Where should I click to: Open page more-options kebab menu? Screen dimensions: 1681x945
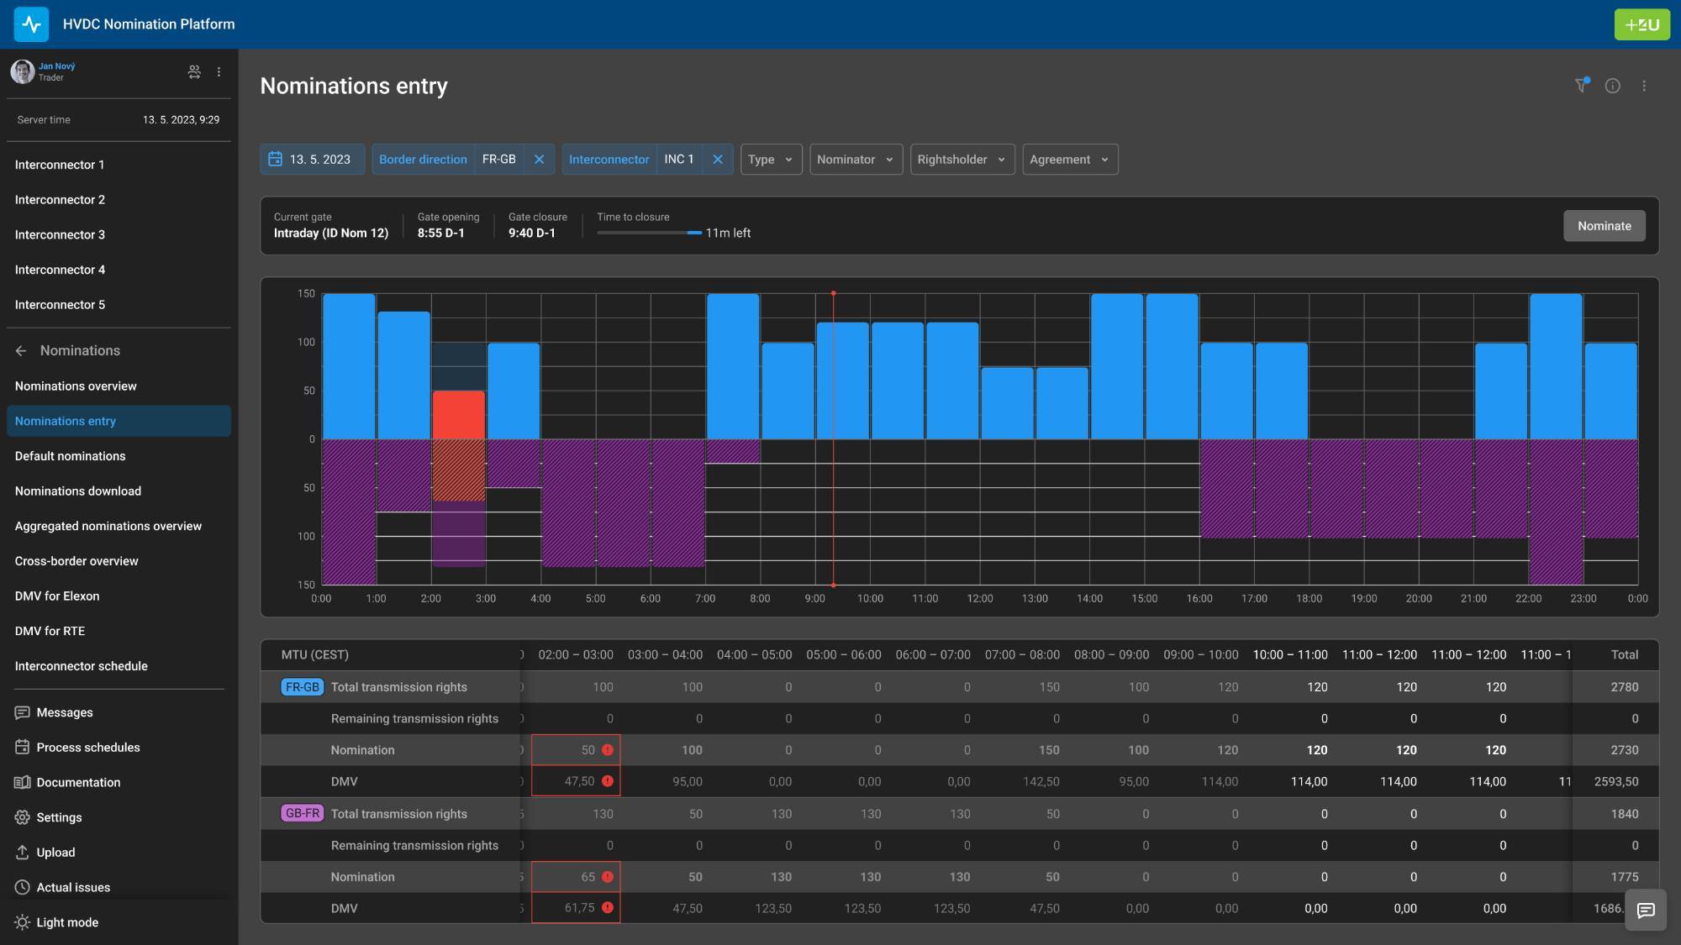click(1644, 86)
